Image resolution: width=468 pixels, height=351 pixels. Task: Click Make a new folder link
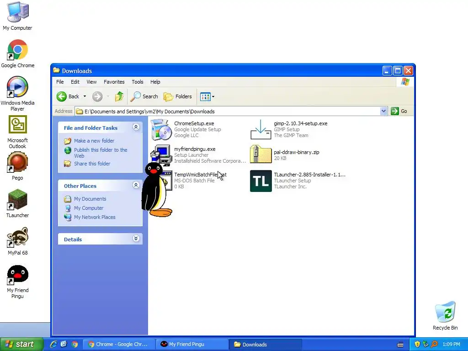tap(94, 141)
